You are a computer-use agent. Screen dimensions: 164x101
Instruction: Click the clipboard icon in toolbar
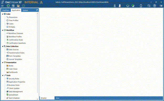tap(141, 6)
